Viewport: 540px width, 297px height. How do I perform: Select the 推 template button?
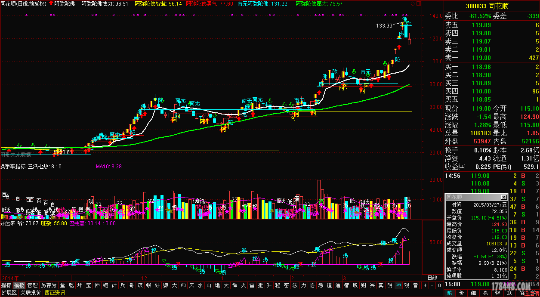(260, 285)
